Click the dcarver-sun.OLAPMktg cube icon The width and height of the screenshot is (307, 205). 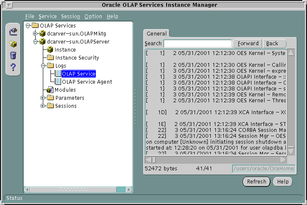pyautogui.click(x=42, y=33)
